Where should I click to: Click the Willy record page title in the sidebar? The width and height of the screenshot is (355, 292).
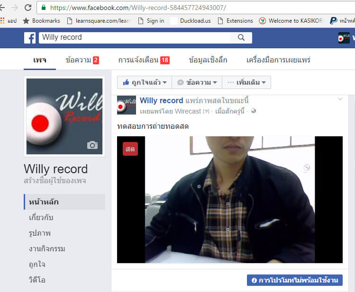coord(56,169)
